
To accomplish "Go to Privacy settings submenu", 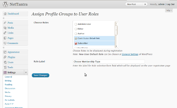I will click(x=8, y=96).
